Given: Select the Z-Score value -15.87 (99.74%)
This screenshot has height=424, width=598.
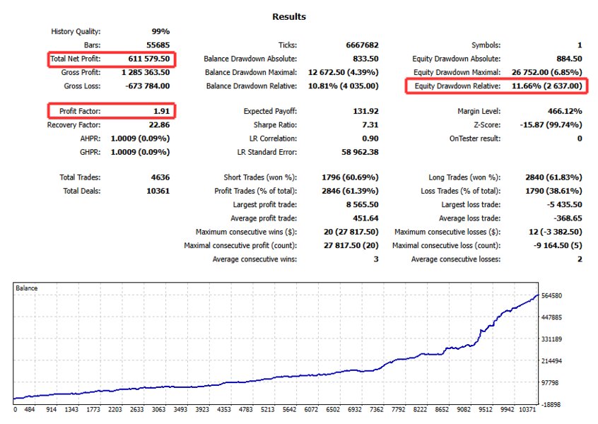Looking at the screenshot, I should tap(551, 125).
